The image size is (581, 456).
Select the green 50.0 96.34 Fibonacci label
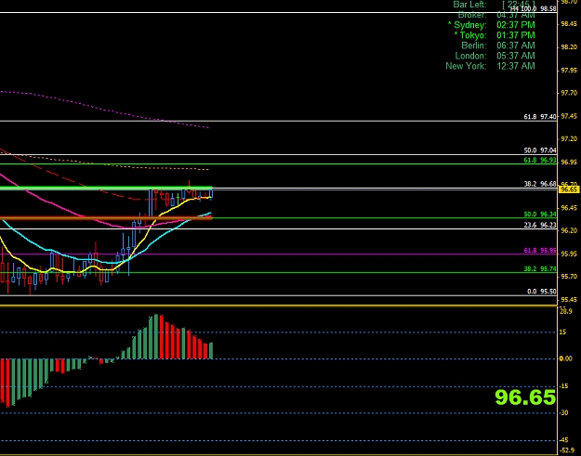[x=540, y=215]
